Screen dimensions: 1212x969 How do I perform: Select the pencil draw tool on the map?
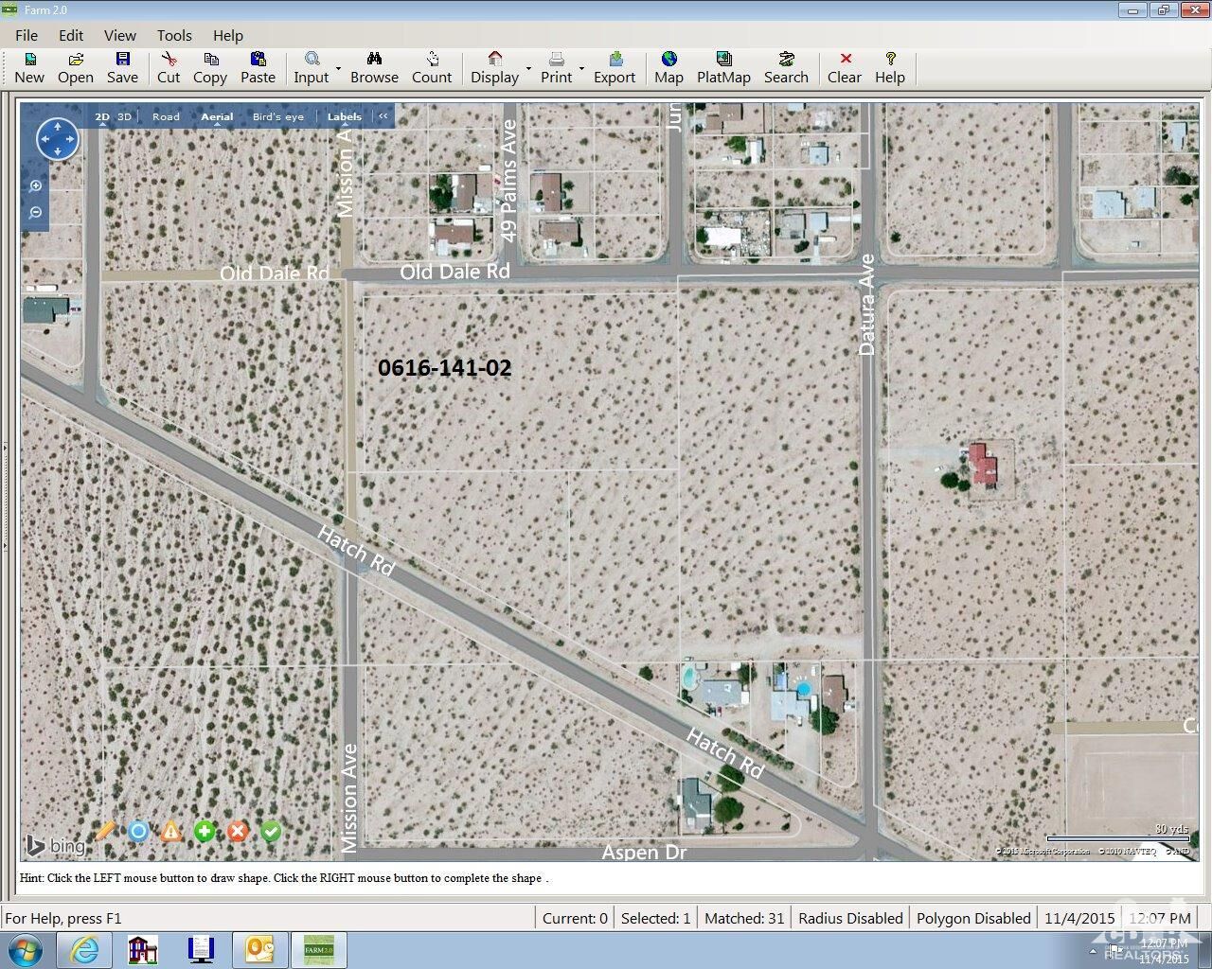click(104, 831)
